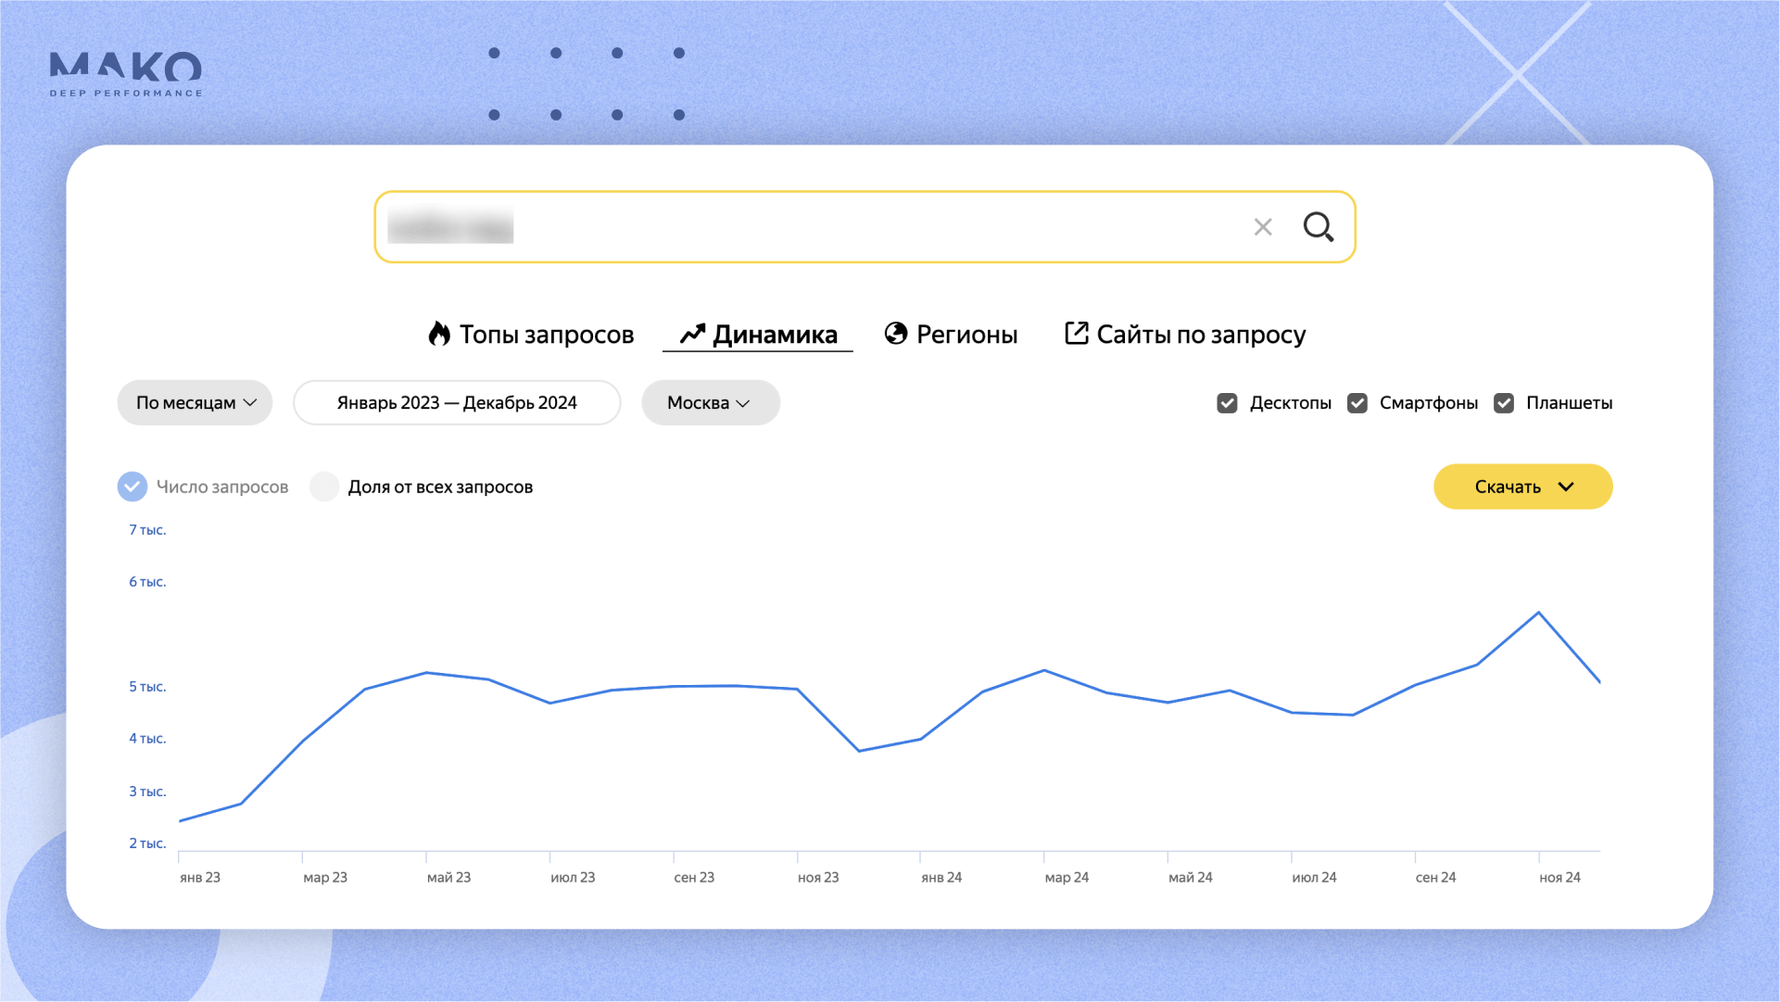Open the date range Январь 2023 — Декабрь 2024
This screenshot has width=1780, height=1002.
457,403
